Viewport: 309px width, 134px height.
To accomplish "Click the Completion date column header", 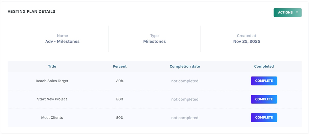I will tap(185, 66).
